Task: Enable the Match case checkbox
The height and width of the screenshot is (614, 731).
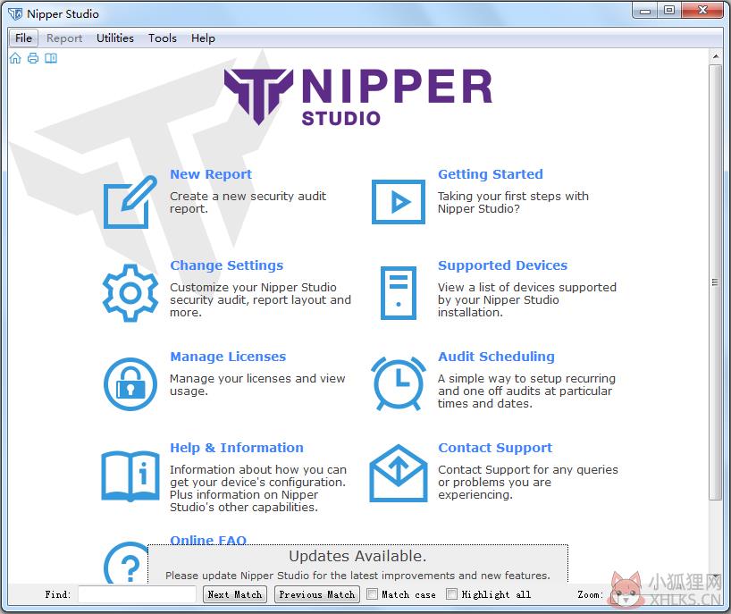Action: point(372,594)
